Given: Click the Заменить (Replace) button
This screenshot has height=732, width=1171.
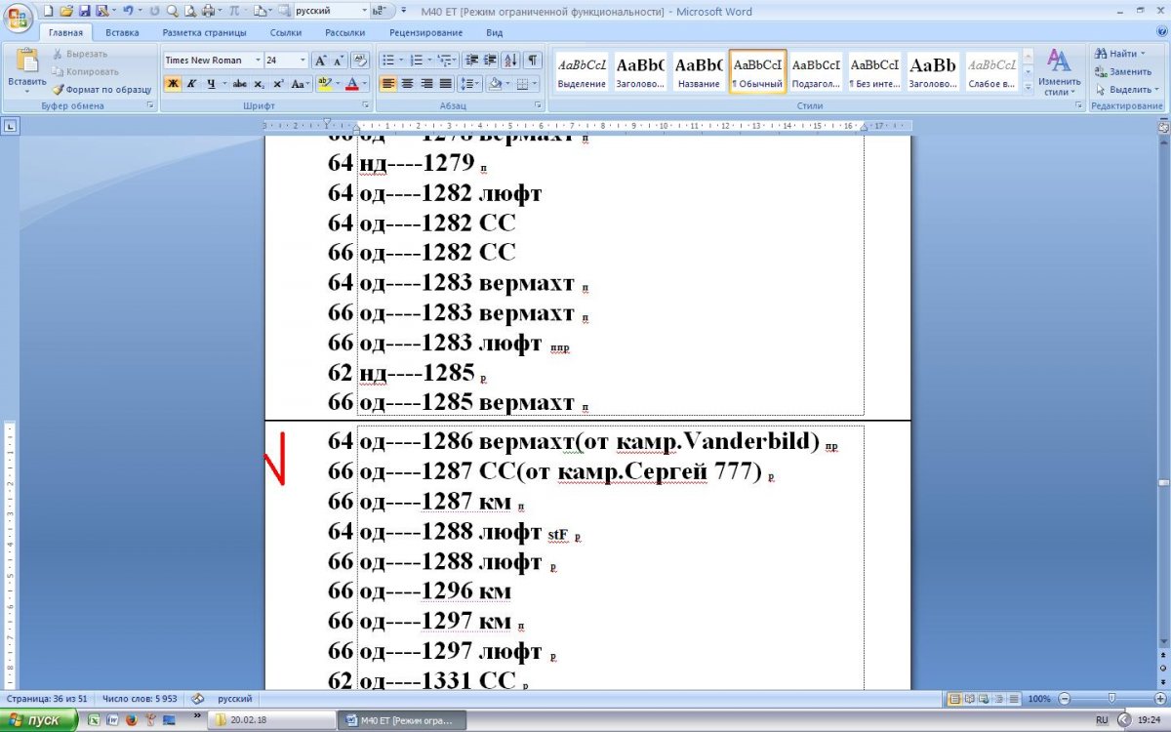Looking at the screenshot, I should click(x=1123, y=71).
